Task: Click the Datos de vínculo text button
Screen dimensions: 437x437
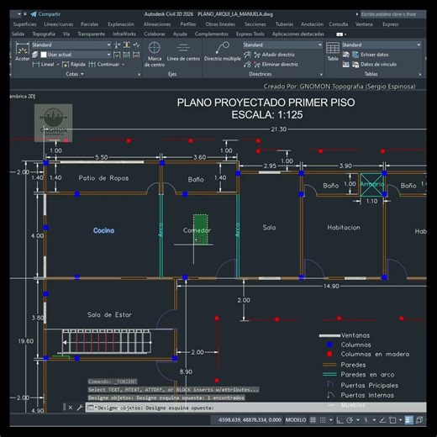Action: click(379, 65)
